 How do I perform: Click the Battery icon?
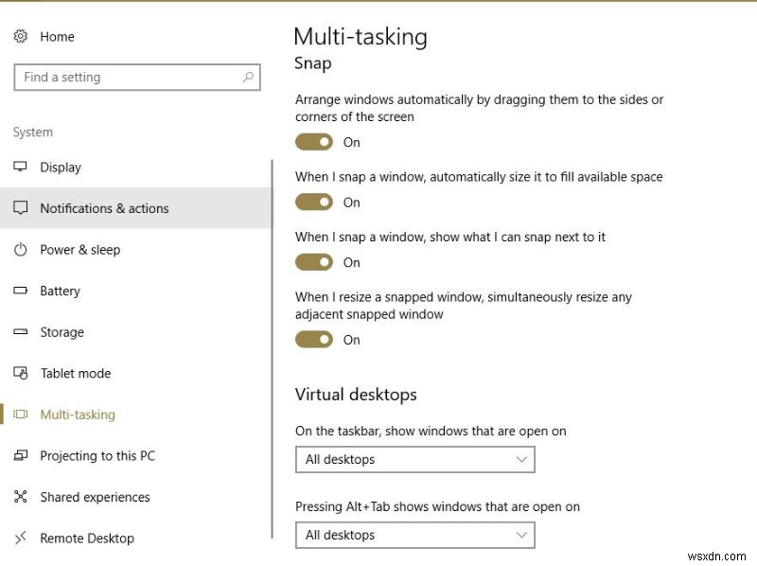pos(20,291)
